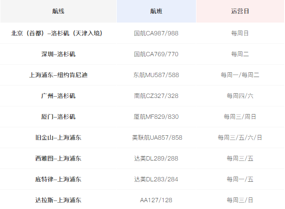The image size is (285, 209).
Task: Select flight 达美DL283/284
Action: [156, 179]
